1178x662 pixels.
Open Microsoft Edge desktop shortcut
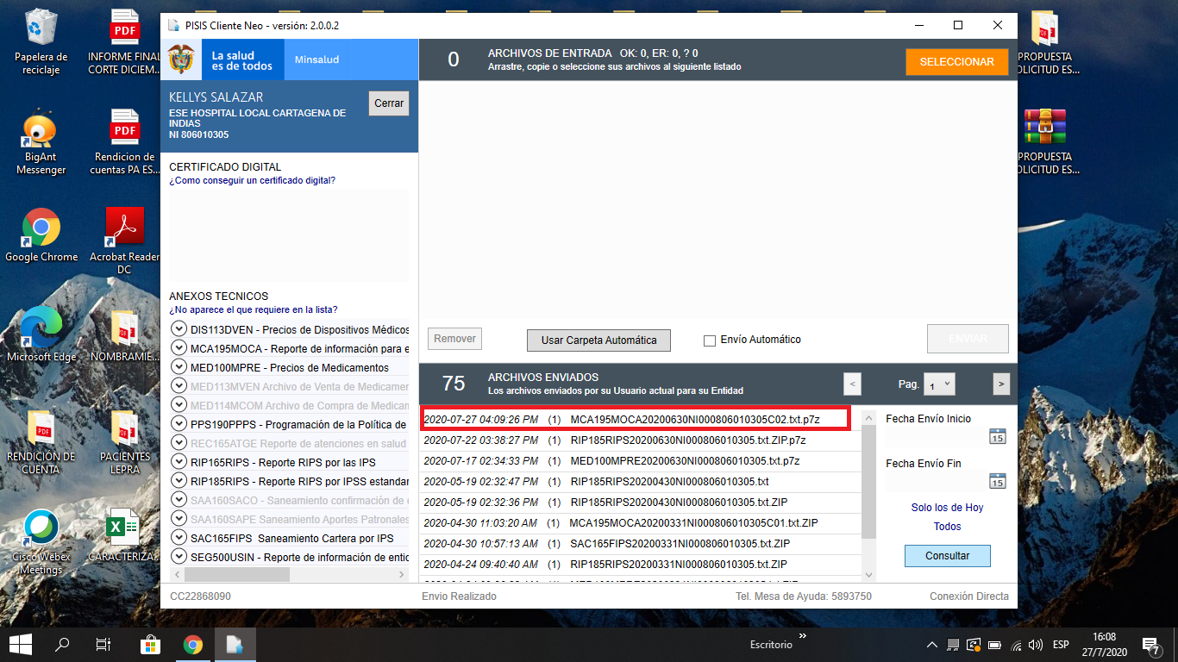pyautogui.click(x=41, y=334)
